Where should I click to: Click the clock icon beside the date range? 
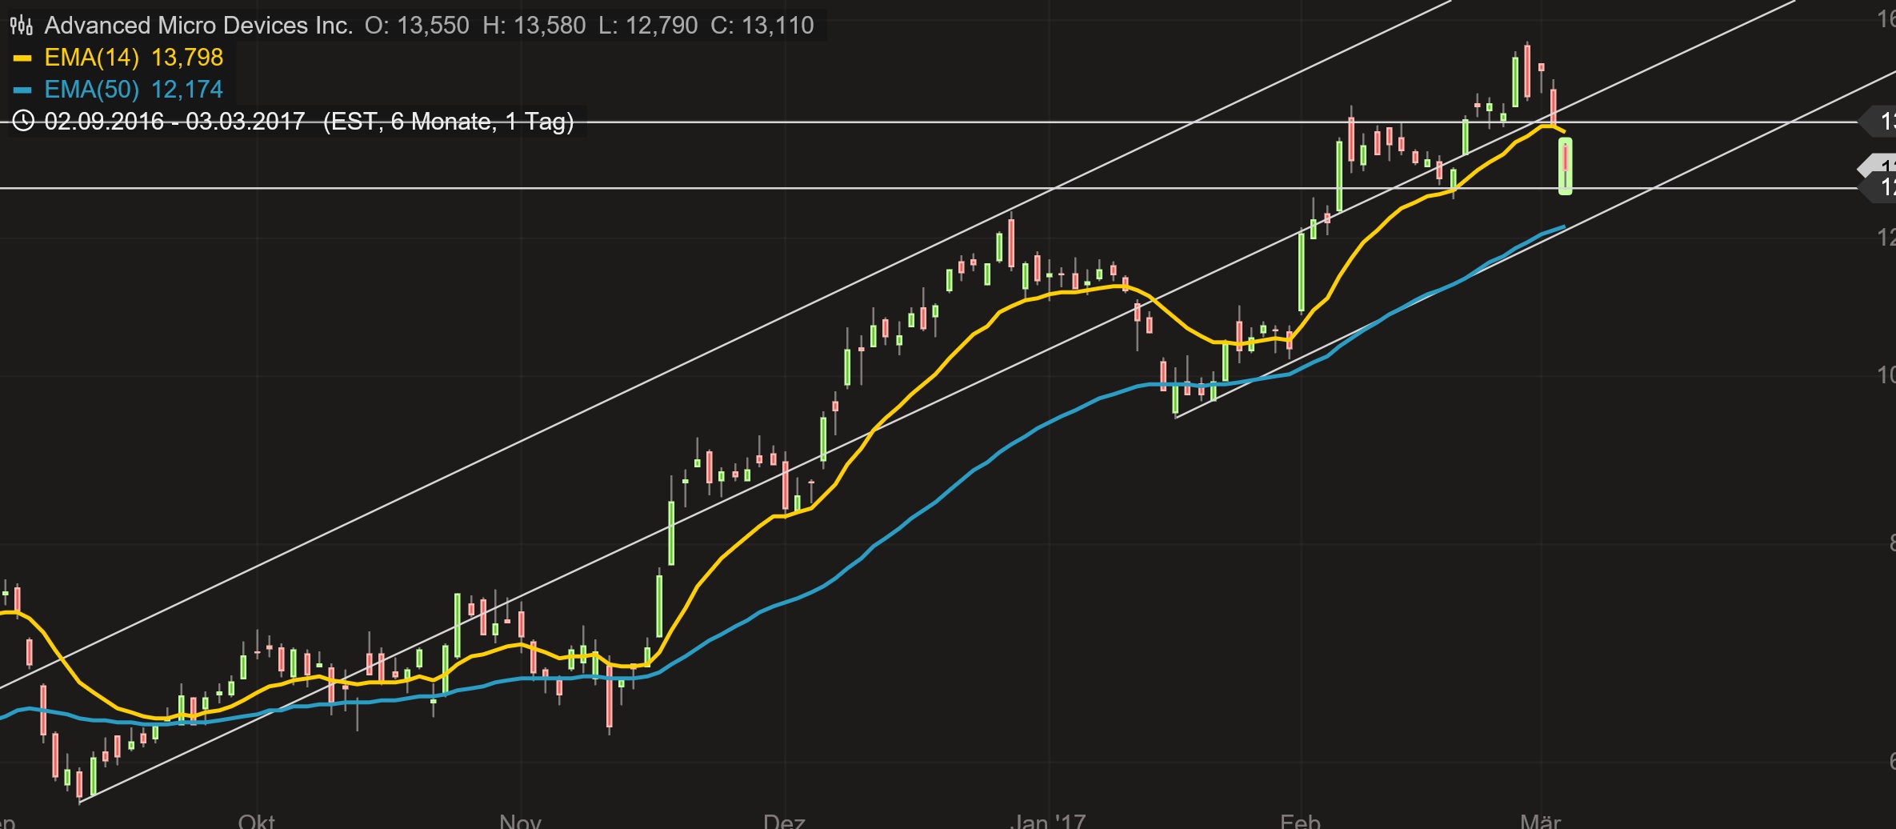(24, 122)
